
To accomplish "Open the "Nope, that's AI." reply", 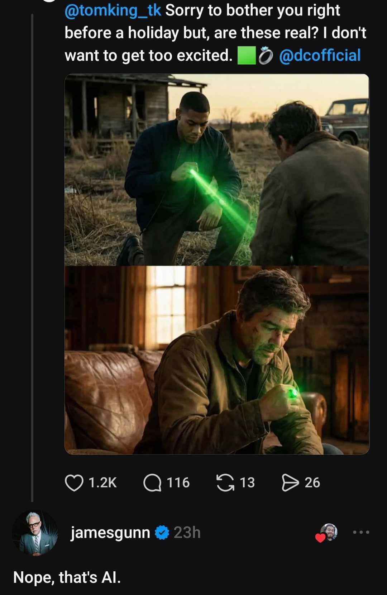I will [67, 577].
